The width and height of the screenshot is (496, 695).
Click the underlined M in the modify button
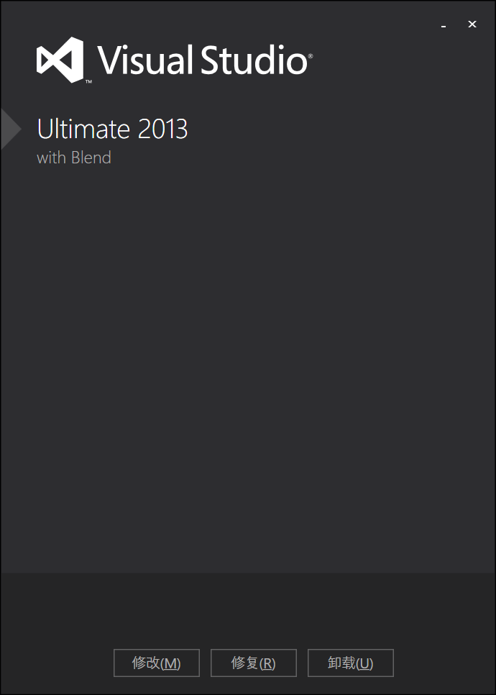(170, 663)
